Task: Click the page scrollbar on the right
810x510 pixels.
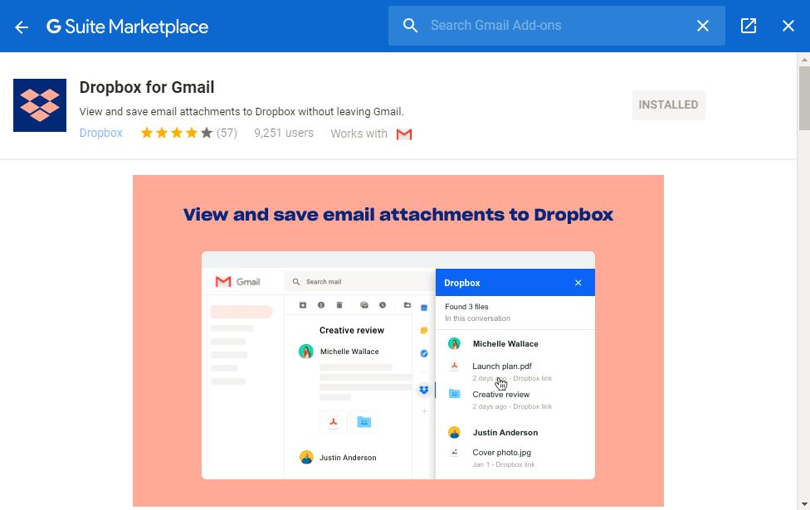Action: [x=803, y=100]
